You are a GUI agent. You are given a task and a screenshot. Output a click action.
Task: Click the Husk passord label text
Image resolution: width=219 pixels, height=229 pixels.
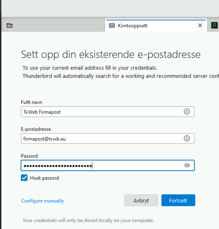click(44, 178)
